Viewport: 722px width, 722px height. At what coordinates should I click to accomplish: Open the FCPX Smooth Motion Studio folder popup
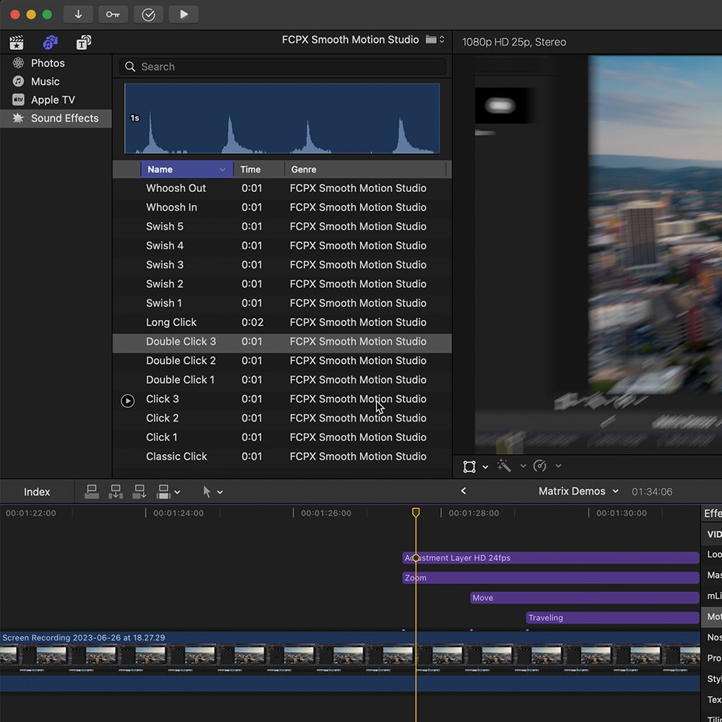pos(435,40)
